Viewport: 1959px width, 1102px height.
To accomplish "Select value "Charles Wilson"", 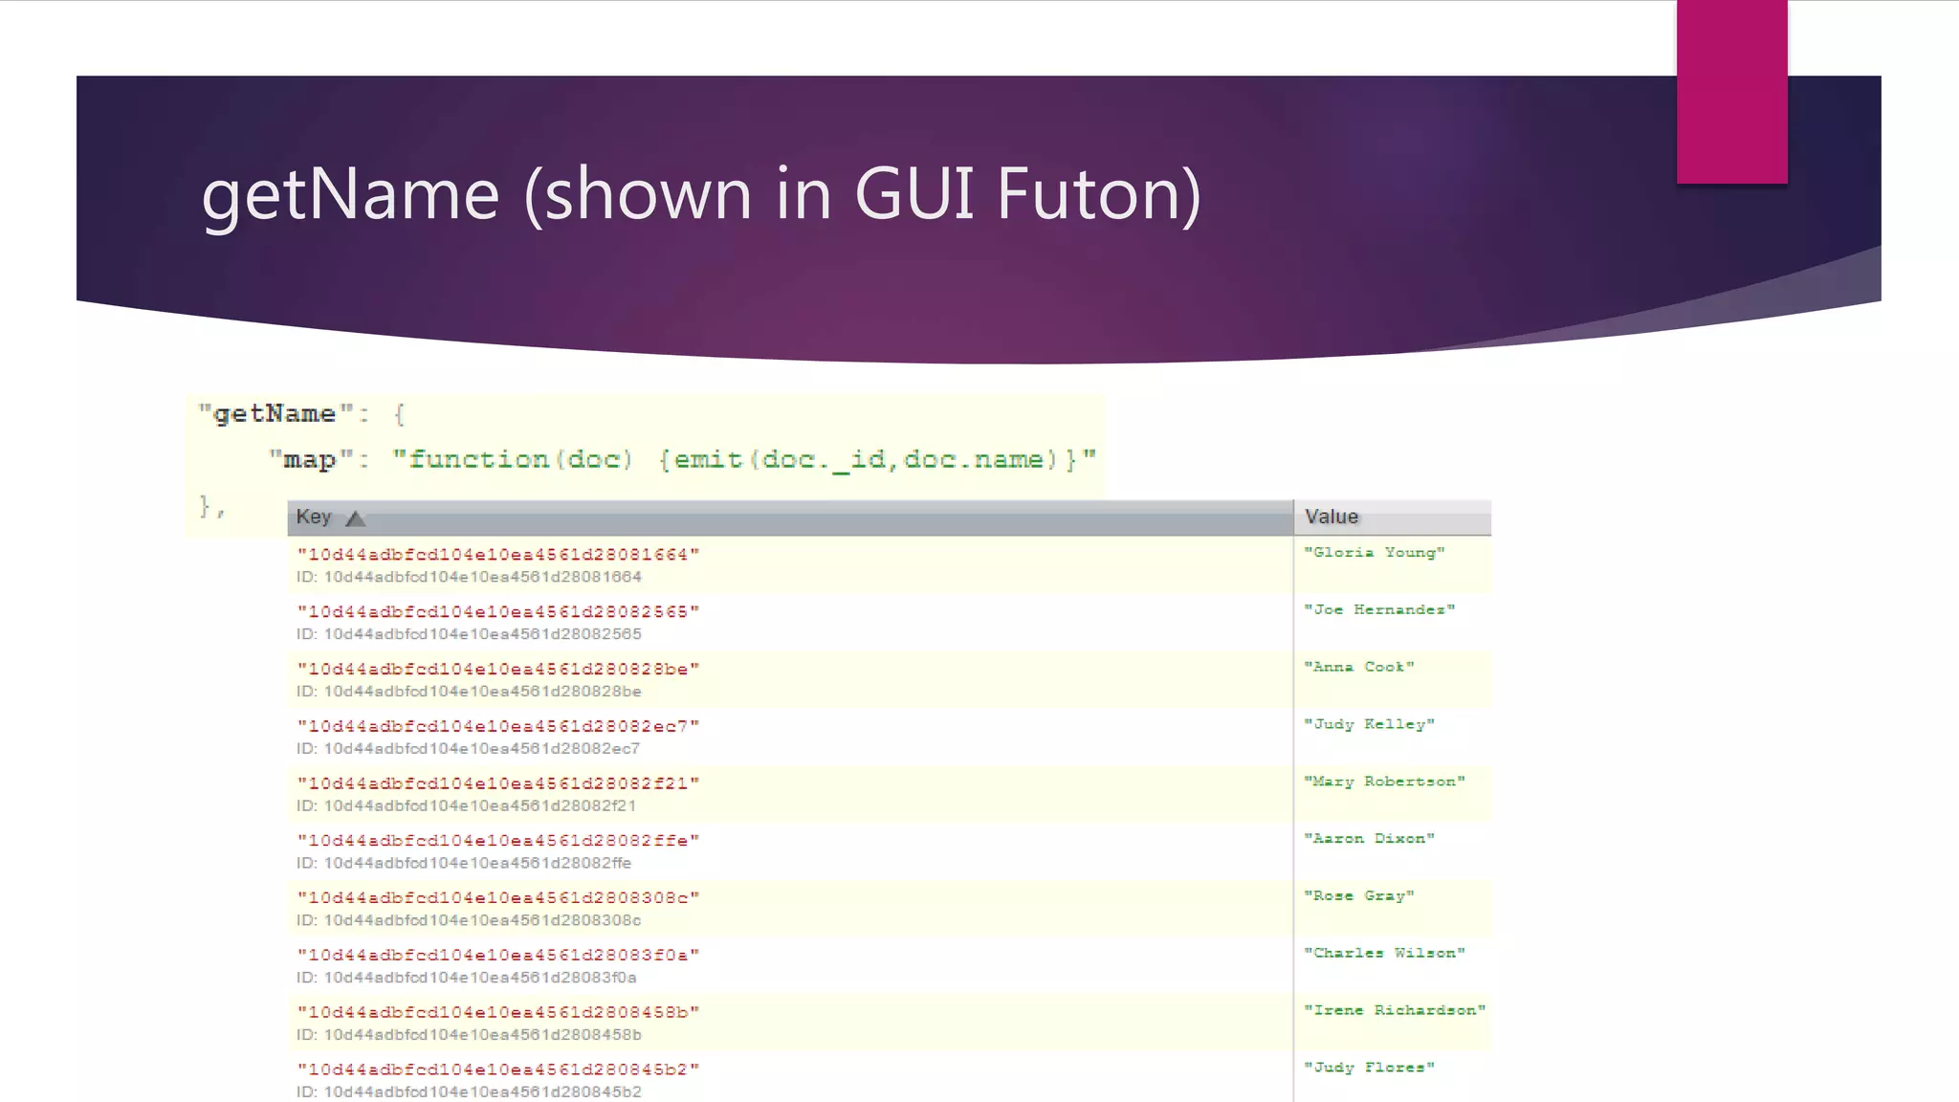I will 1385,954.
